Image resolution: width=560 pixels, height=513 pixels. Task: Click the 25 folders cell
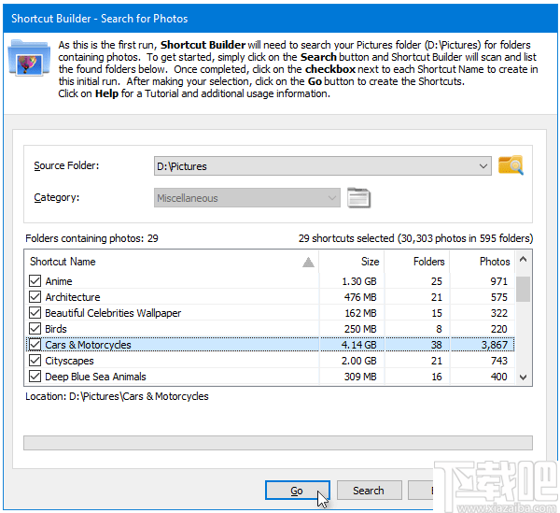coord(437,281)
